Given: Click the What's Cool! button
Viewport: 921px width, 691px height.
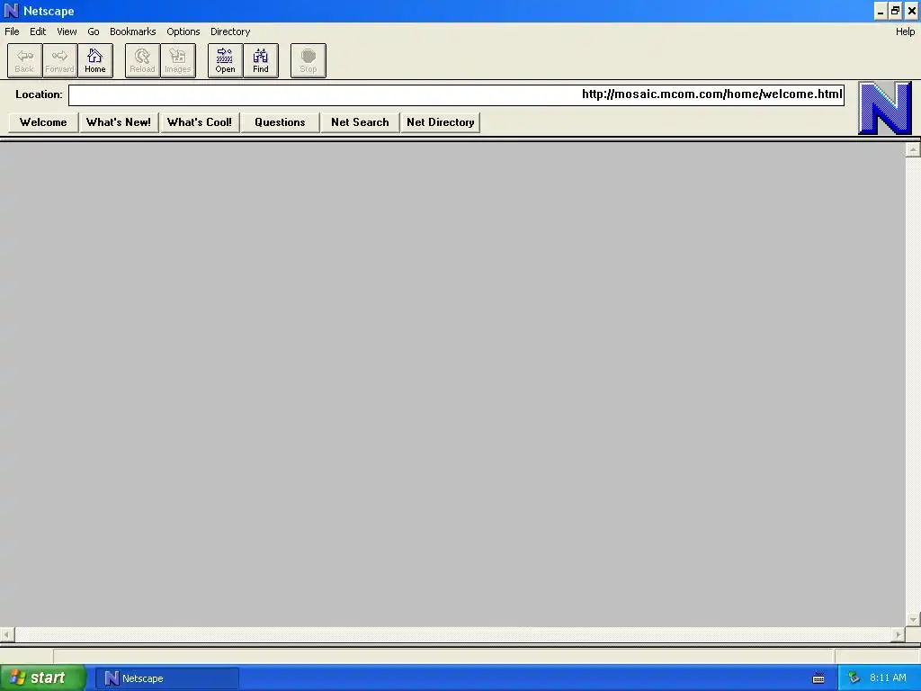Looking at the screenshot, I should (x=200, y=122).
